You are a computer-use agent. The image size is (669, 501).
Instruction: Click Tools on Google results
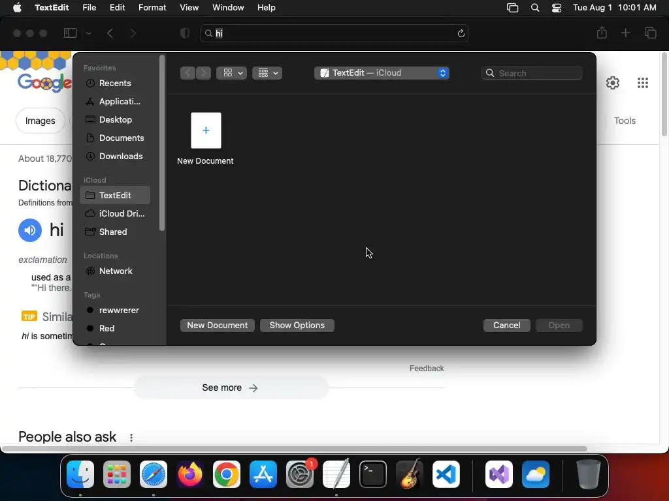click(x=625, y=121)
